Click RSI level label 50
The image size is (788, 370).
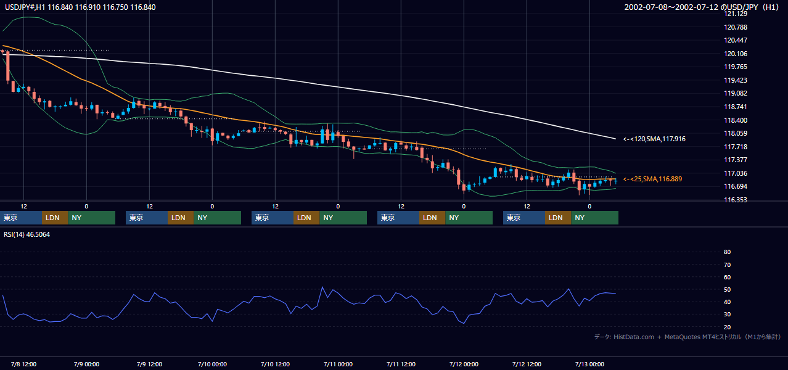click(727, 289)
